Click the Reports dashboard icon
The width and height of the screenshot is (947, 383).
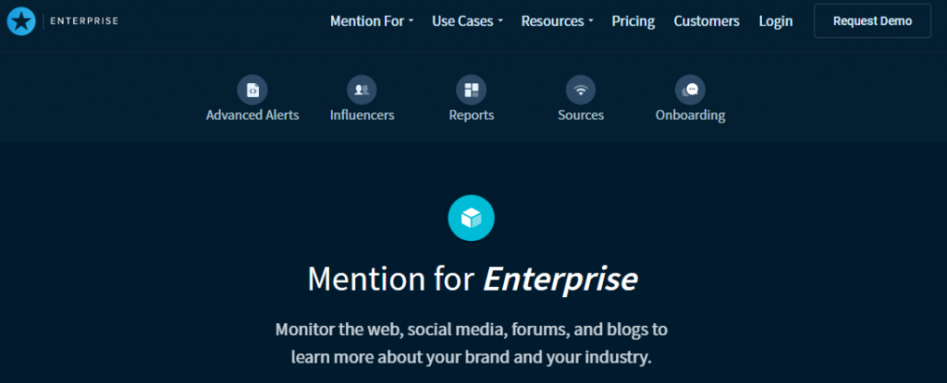click(471, 90)
